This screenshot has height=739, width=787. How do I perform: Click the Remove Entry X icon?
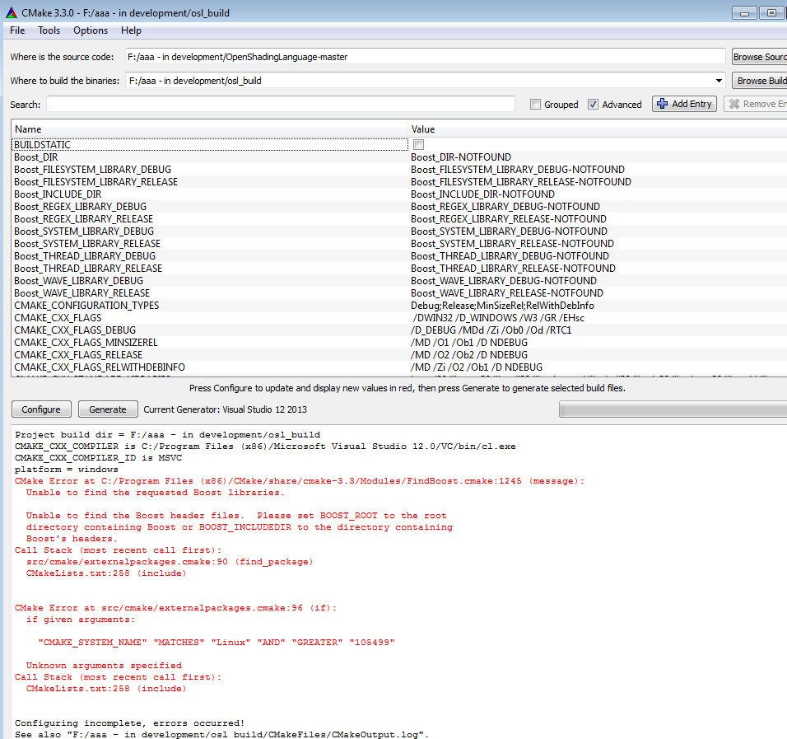tap(733, 104)
